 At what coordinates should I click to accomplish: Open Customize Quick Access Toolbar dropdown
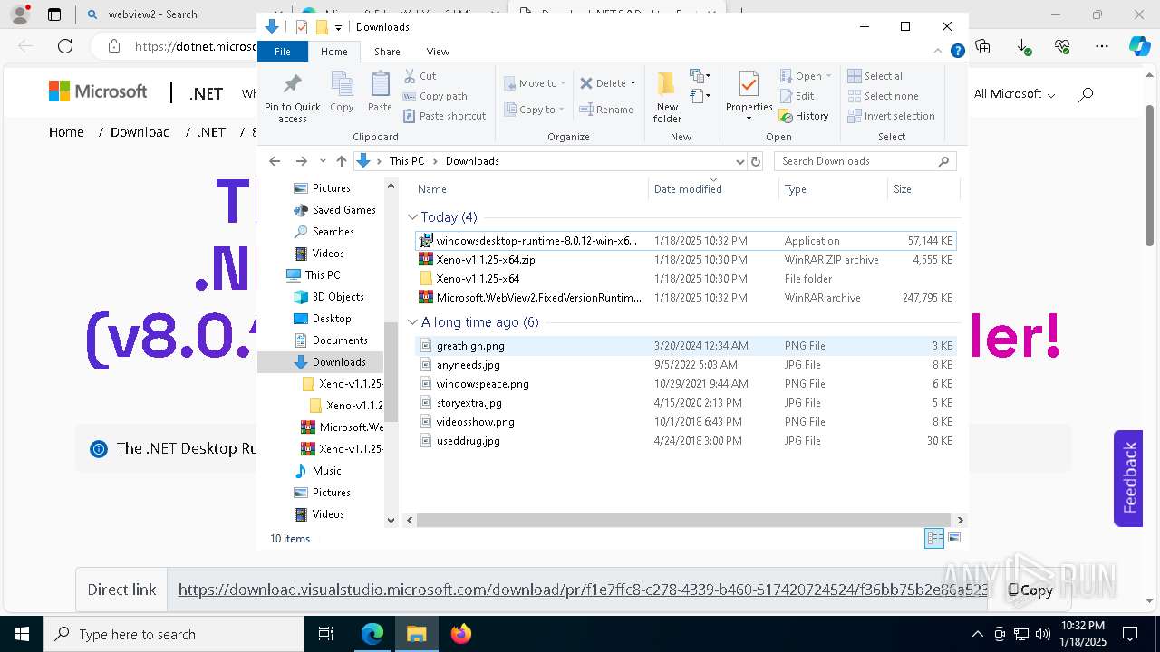[338, 28]
